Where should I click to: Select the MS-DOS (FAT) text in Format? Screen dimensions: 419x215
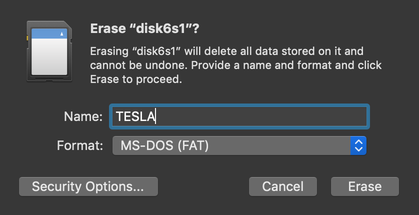164,145
